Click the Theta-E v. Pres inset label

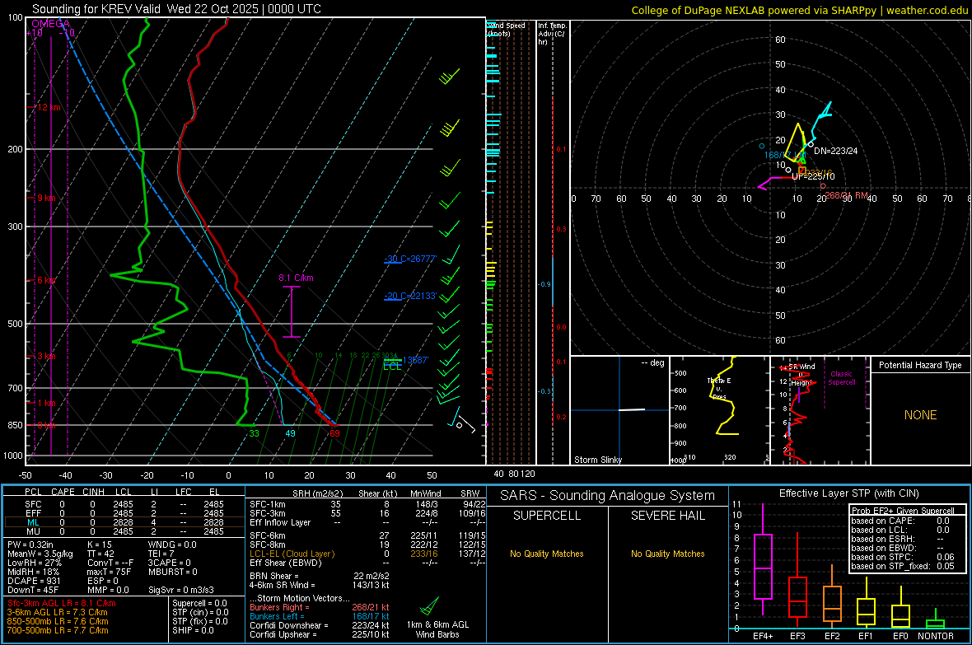719,388
